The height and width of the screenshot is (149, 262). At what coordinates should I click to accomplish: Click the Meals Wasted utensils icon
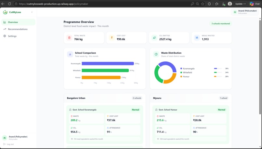[197, 38]
